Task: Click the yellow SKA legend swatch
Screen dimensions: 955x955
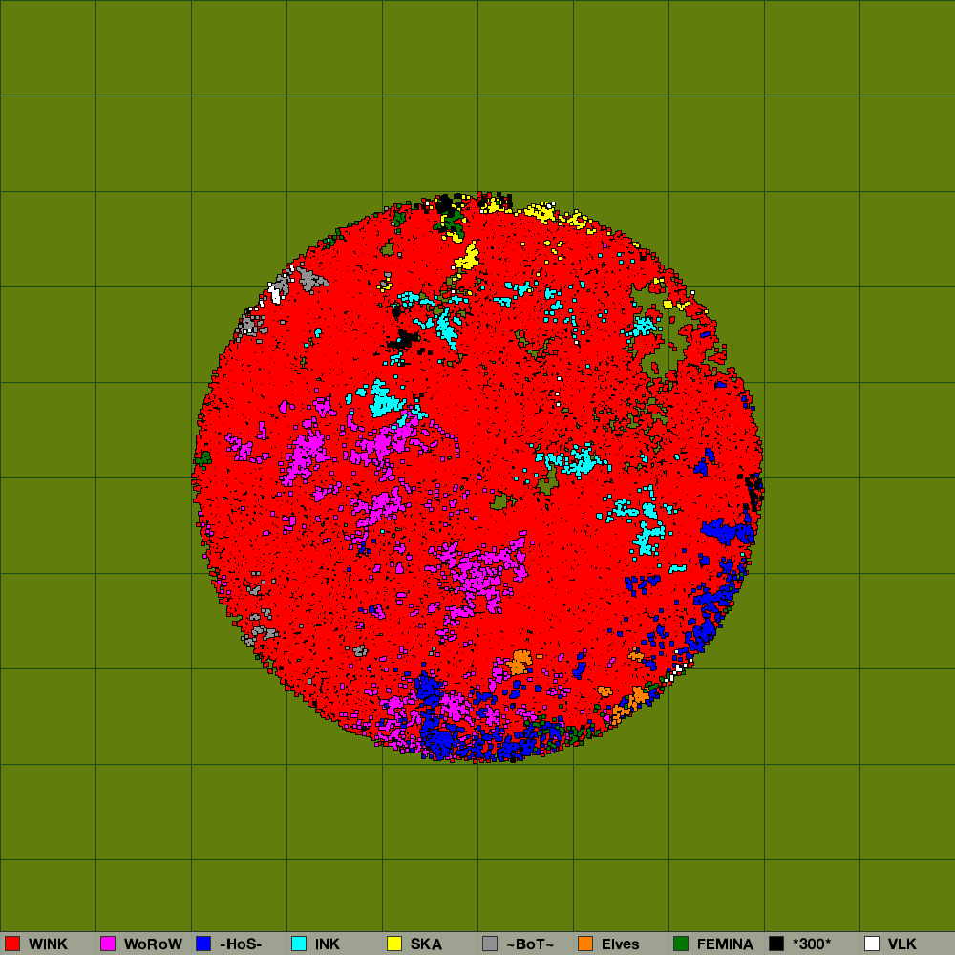Action: point(394,944)
